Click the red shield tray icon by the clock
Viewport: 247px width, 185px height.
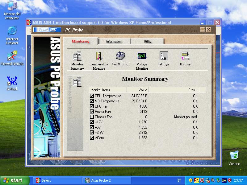230,180
